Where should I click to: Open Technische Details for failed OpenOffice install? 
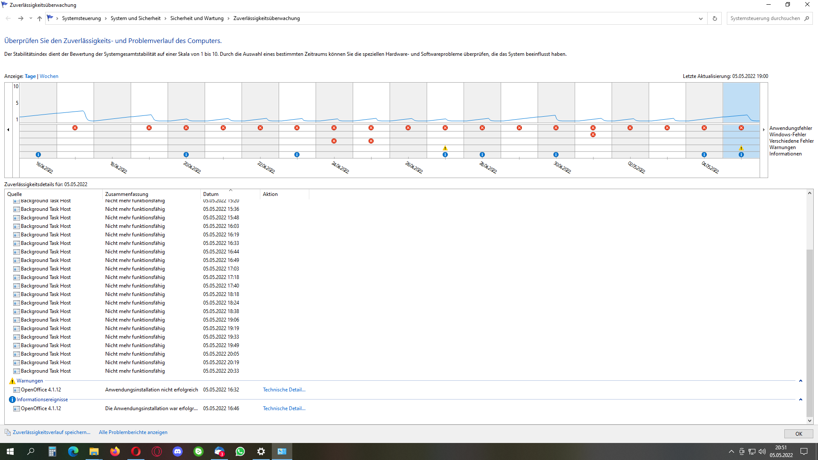(284, 390)
